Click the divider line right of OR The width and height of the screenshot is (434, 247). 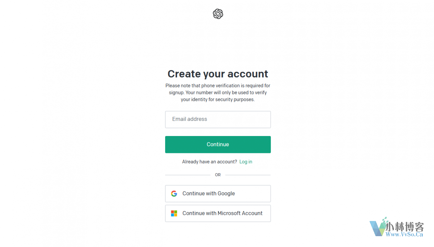248,175
